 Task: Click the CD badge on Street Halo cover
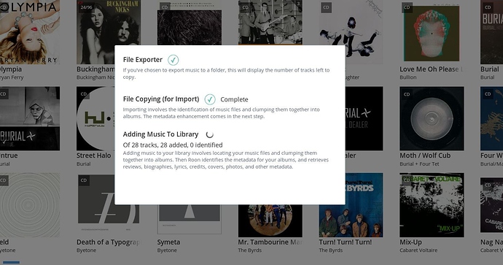(x=84, y=93)
